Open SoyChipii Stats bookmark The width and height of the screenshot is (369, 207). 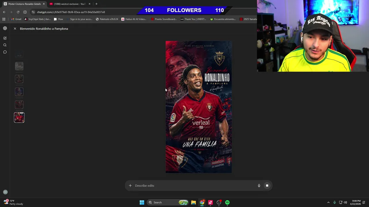pyautogui.click(x=37, y=19)
